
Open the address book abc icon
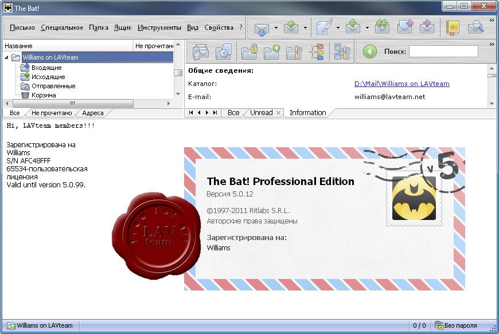point(453,27)
